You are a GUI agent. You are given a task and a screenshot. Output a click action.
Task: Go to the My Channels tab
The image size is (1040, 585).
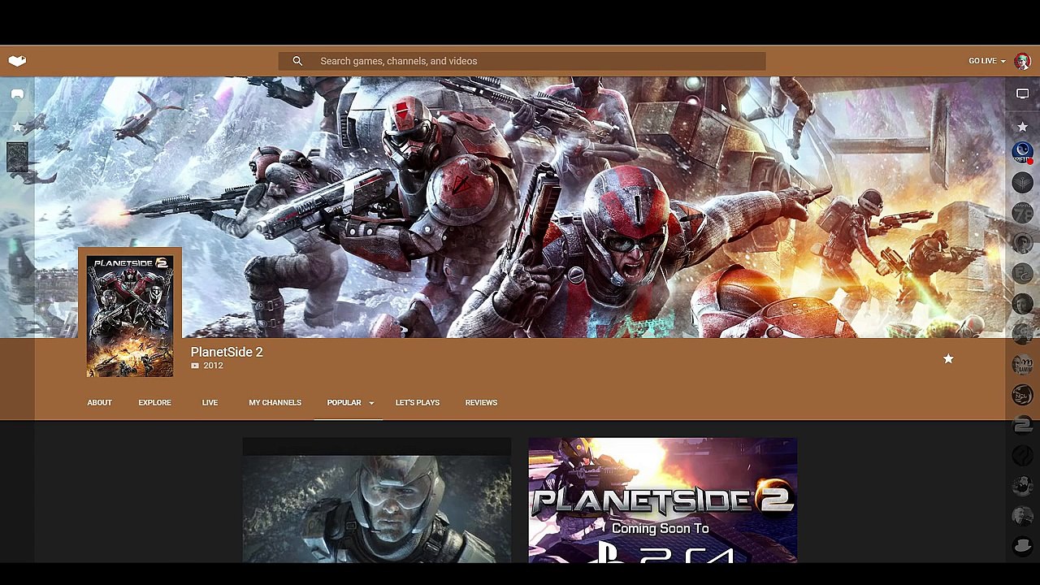(275, 402)
